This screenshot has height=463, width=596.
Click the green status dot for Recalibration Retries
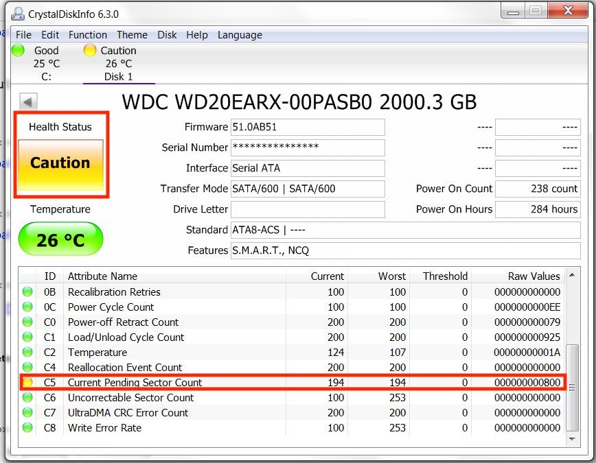(x=28, y=292)
